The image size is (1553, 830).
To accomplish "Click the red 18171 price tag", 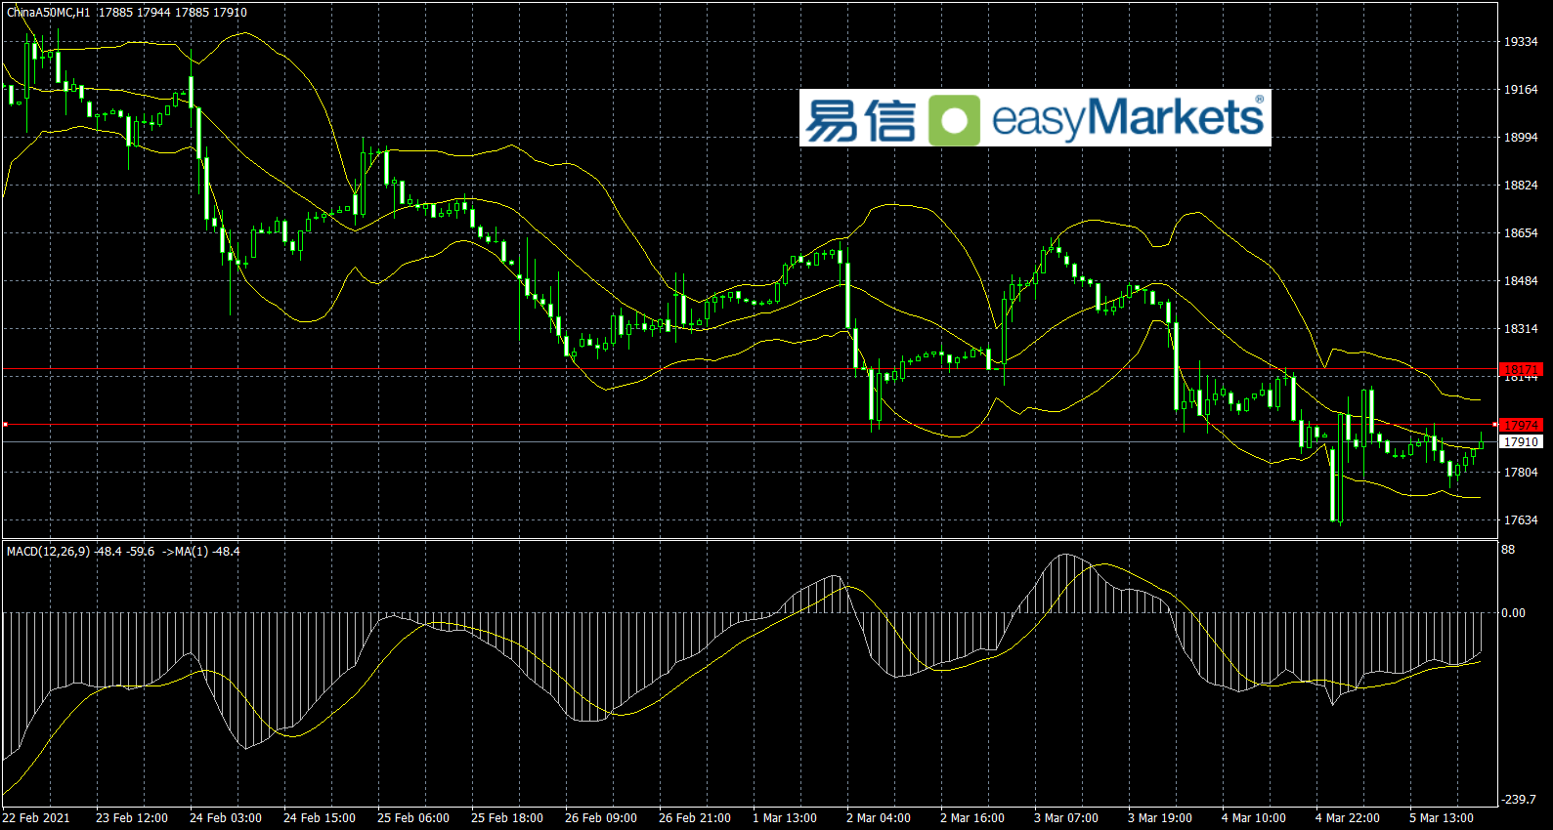I will pyautogui.click(x=1521, y=369).
